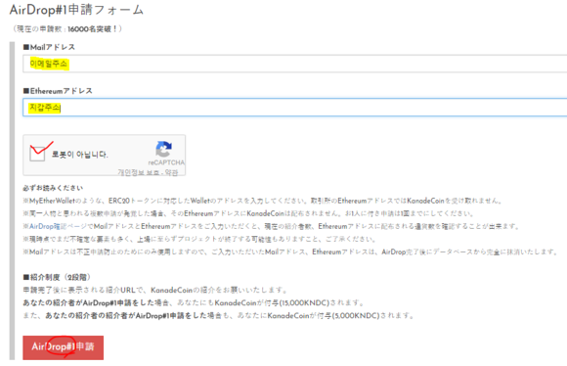Click the Mail address field label
The image size is (567, 366).
coord(49,47)
